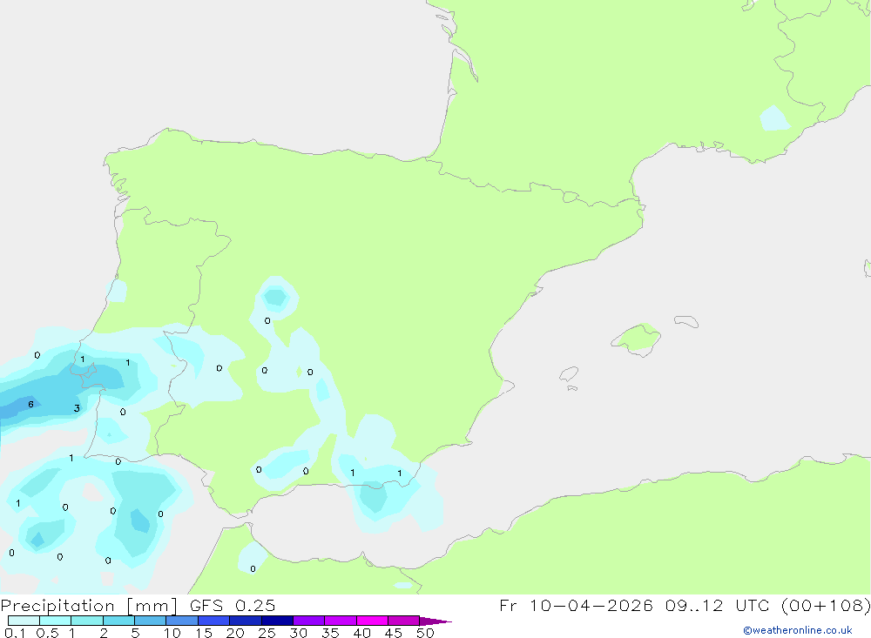Click the date 'Fr 10-04-2026' text

(x=576, y=606)
